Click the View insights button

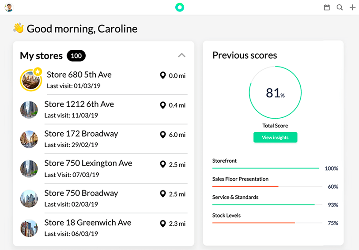tap(275, 137)
